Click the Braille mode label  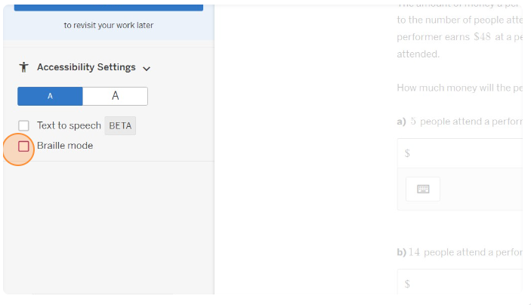pyautogui.click(x=65, y=146)
